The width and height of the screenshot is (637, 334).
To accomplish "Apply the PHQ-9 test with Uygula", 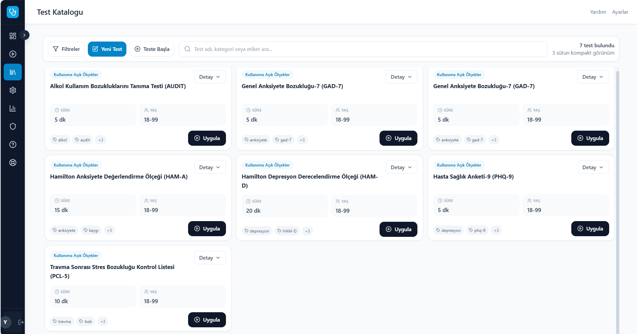I will click(x=590, y=228).
